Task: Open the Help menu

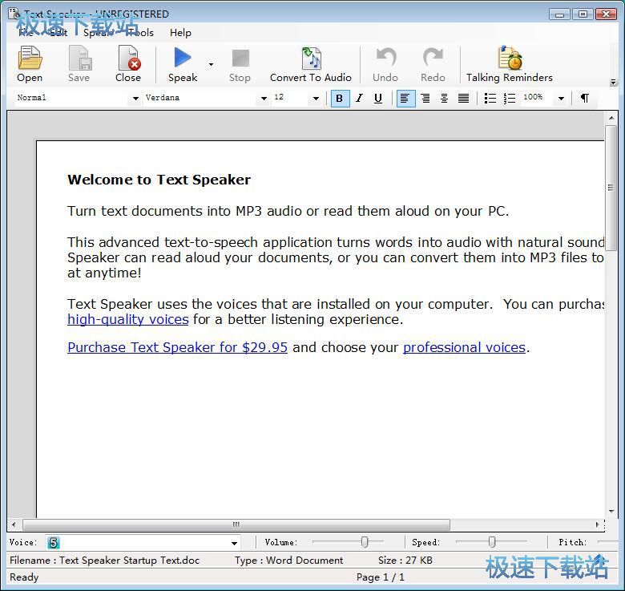Action: pos(180,33)
